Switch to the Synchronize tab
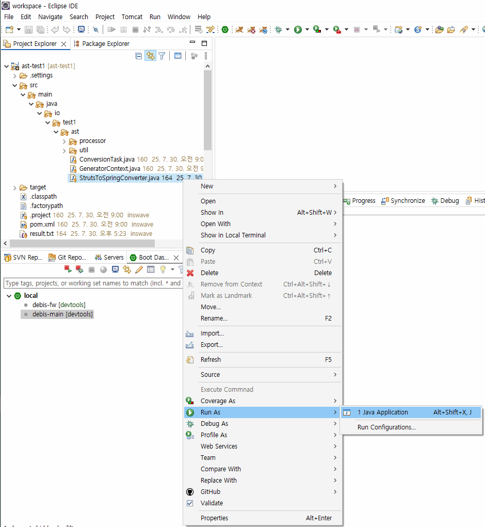 [x=403, y=201]
